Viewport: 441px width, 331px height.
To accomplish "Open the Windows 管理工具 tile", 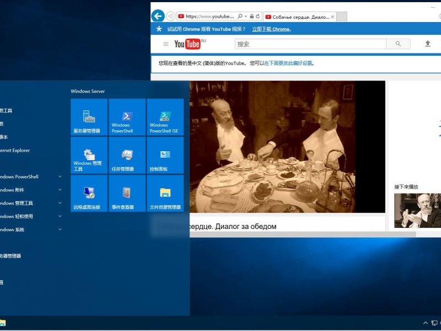I will (x=89, y=155).
